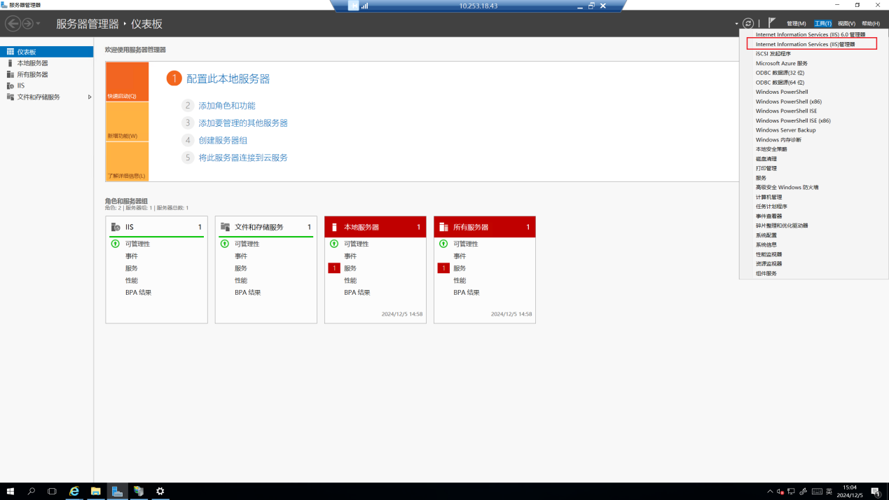Open the action center notification icon
Viewport: 889px width, 500px height.
[x=876, y=492]
